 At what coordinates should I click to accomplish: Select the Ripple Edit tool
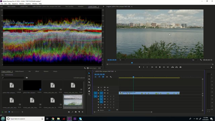click(89, 79)
